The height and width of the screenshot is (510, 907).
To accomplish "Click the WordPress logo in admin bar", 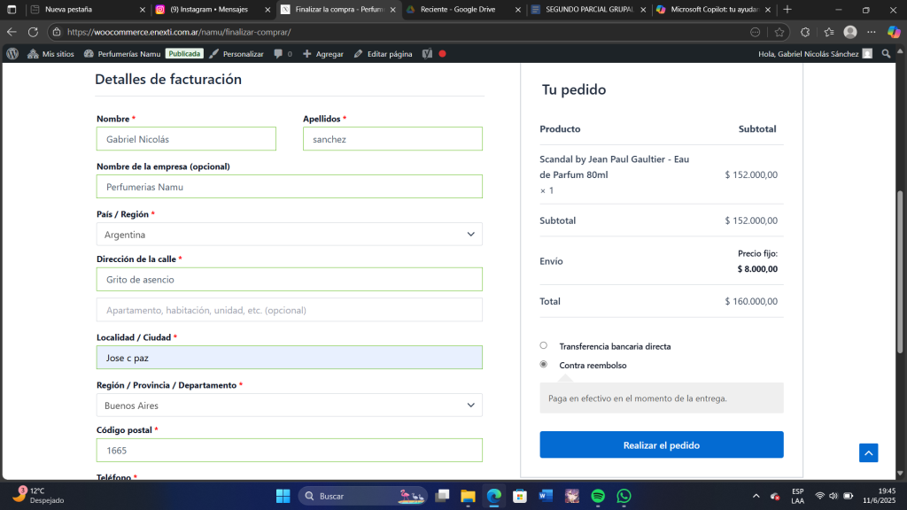I will point(12,54).
